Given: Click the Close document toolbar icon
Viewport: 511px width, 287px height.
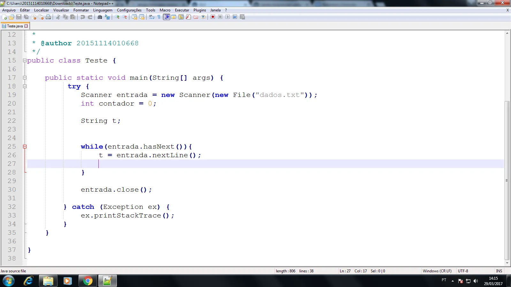Looking at the screenshot, I should click(34, 17).
